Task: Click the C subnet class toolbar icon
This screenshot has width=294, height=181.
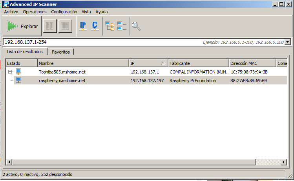Action: 95,26
